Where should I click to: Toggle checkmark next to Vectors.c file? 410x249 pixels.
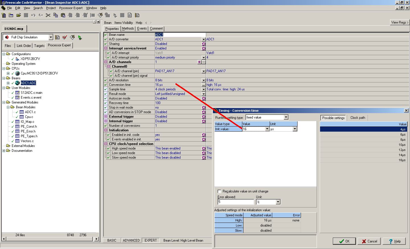tap(13, 141)
